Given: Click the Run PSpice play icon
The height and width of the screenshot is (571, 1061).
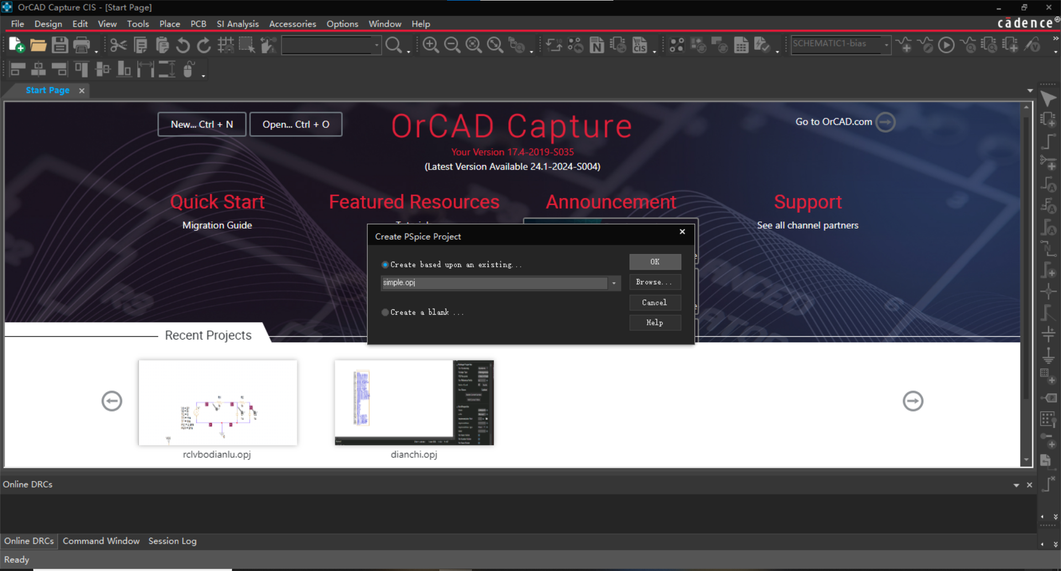Looking at the screenshot, I should (947, 45).
